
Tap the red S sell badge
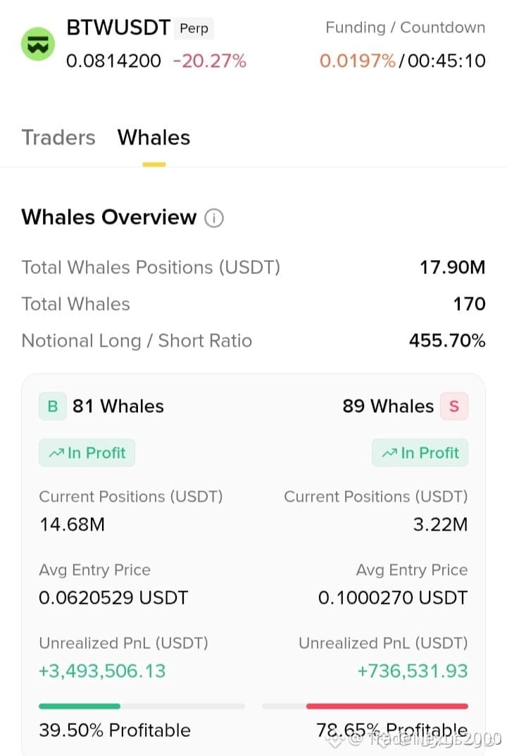pos(454,407)
